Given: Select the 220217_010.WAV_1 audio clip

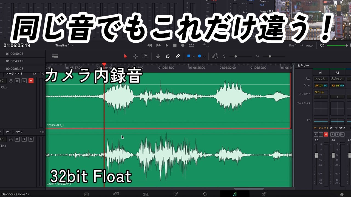Looking at the screenshot, I should [x=169, y=158].
